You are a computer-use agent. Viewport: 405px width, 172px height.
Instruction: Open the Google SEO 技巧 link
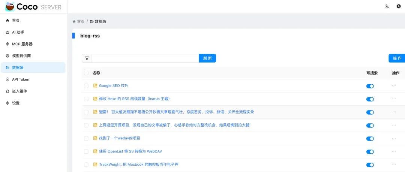114,86
